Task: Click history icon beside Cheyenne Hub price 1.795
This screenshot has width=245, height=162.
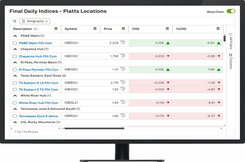Action: point(123,56)
